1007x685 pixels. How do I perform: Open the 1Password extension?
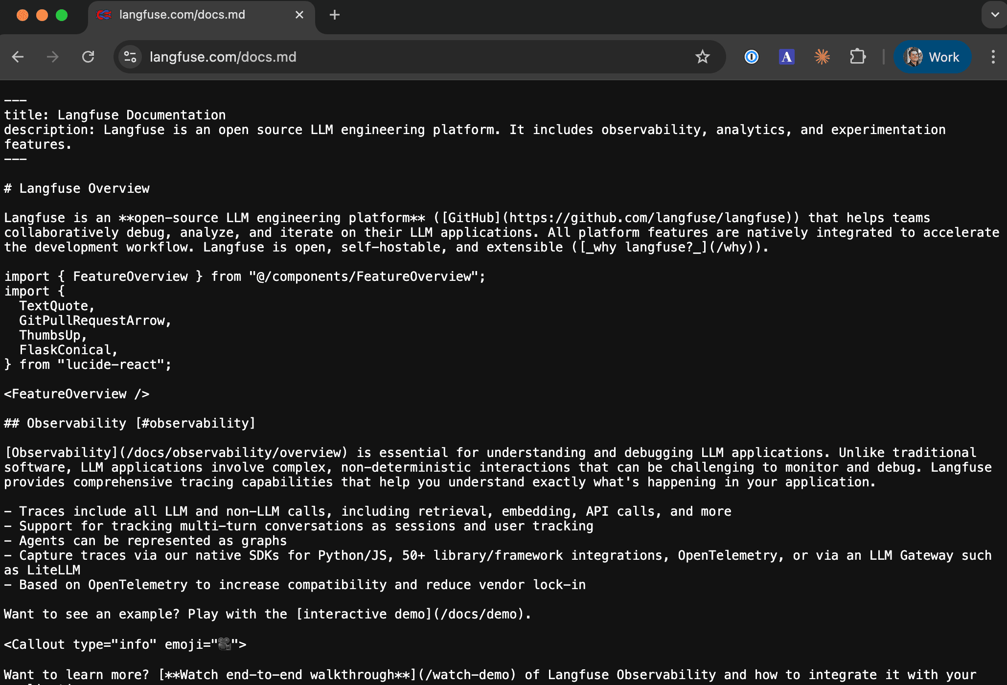pos(751,57)
